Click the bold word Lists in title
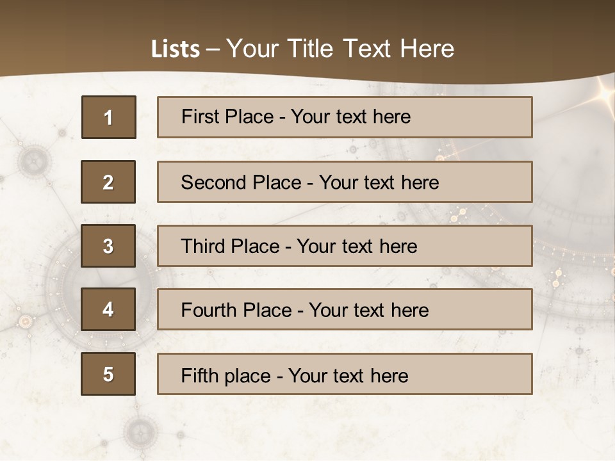 tap(176, 49)
